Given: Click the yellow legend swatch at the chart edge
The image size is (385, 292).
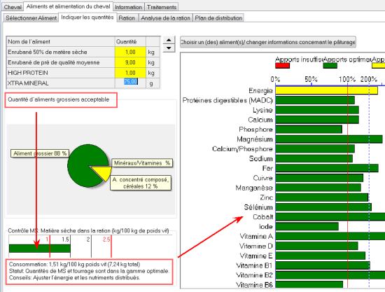Looking at the screenshot, I should pyautogui.click(x=378, y=66).
